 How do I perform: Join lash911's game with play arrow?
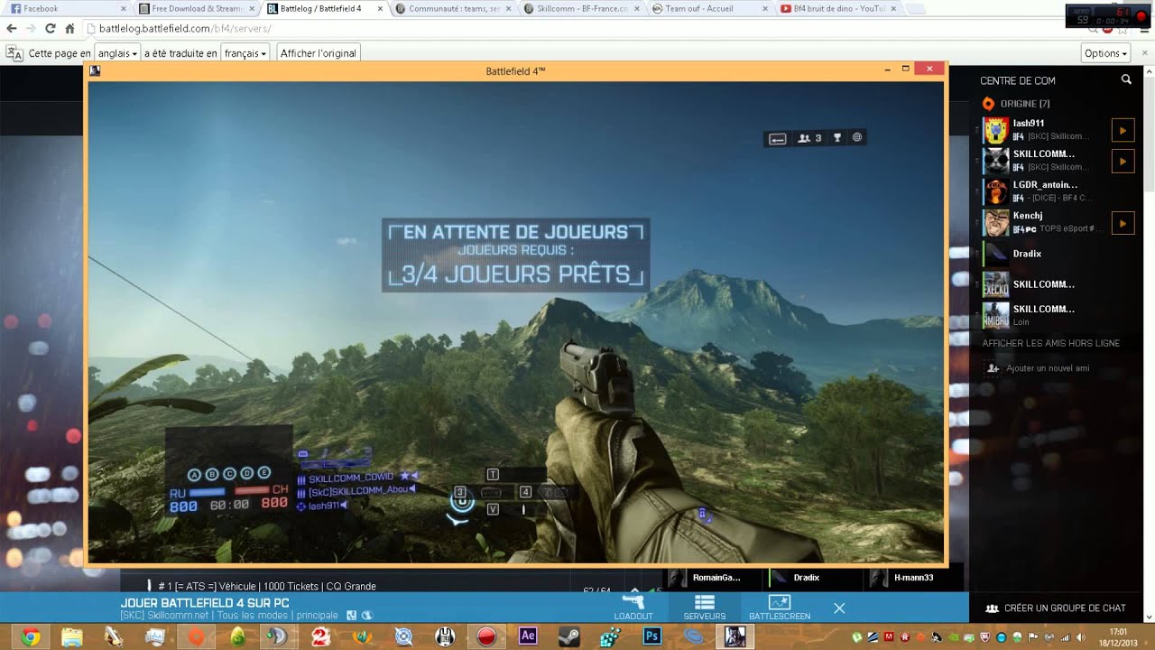1123,131
